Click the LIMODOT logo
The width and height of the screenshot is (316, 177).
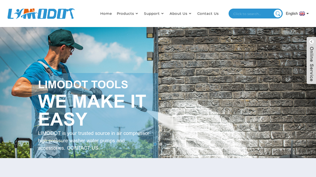point(41,14)
